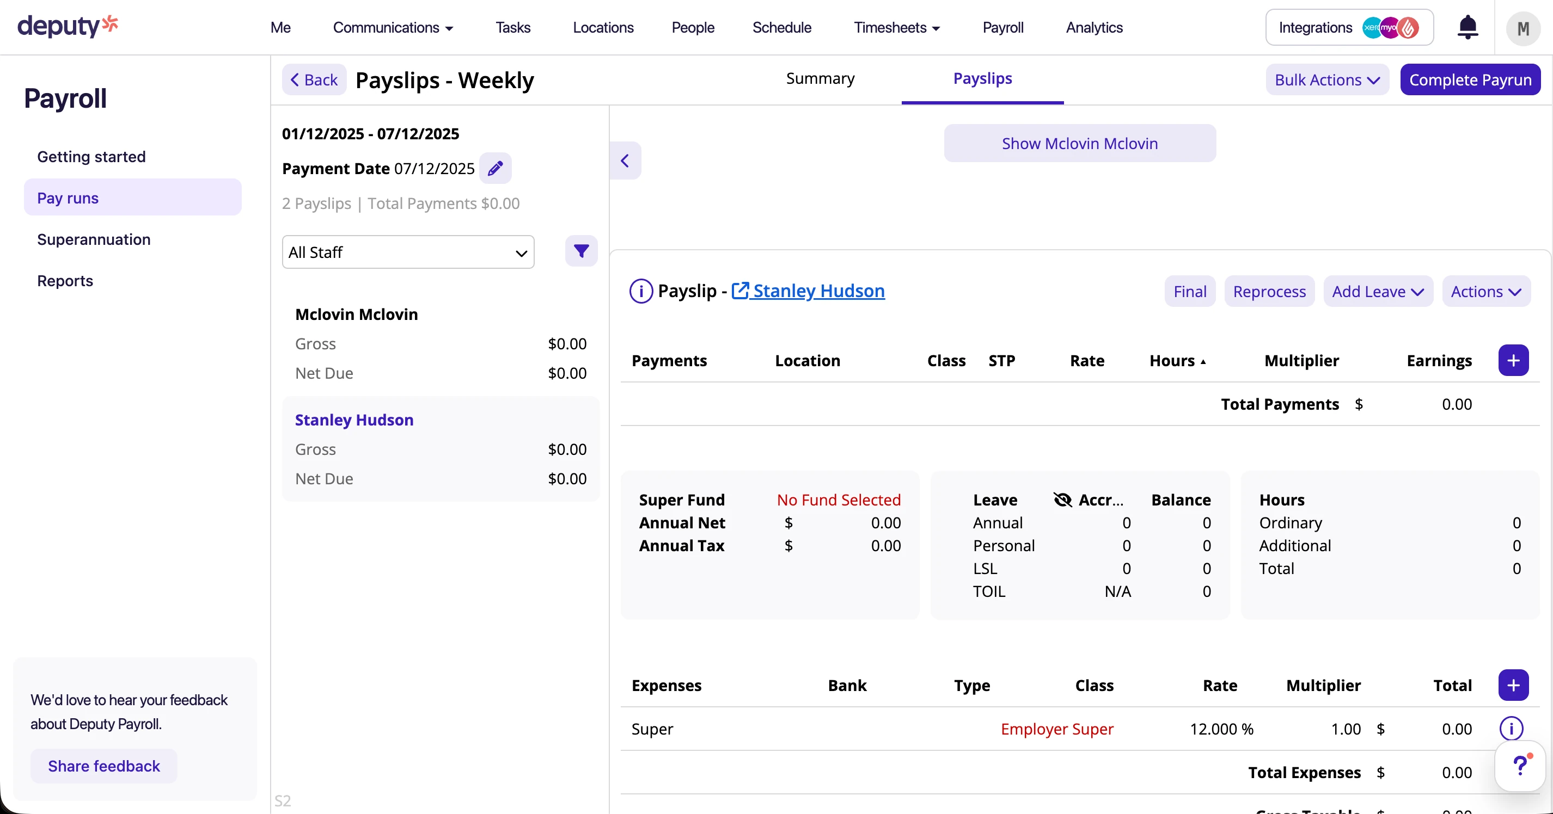Collapse the payslip side panel

pos(625,159)
